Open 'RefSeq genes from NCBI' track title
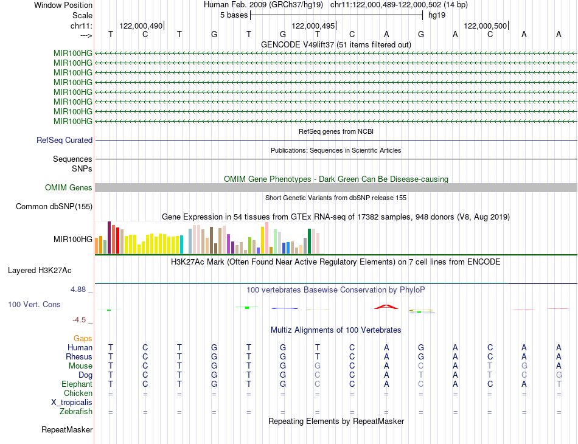Screen dimensions: 578x444 [x=336, y=131]
